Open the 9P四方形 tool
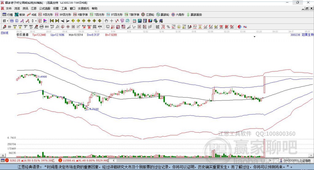314x170 pixels. [x=63, y=15]
